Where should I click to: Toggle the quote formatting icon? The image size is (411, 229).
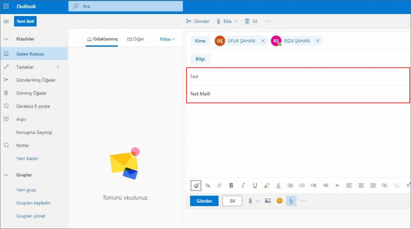click(x=337, y=186)
